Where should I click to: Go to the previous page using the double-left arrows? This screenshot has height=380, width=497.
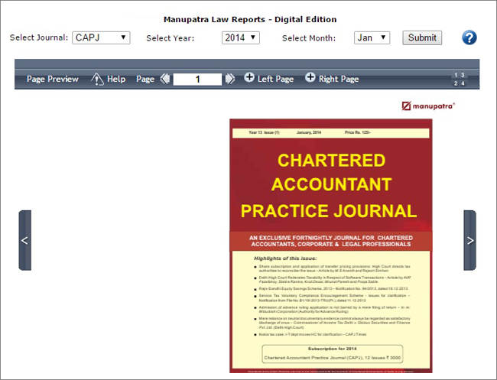pyautogui.click(x=165, y=79)
